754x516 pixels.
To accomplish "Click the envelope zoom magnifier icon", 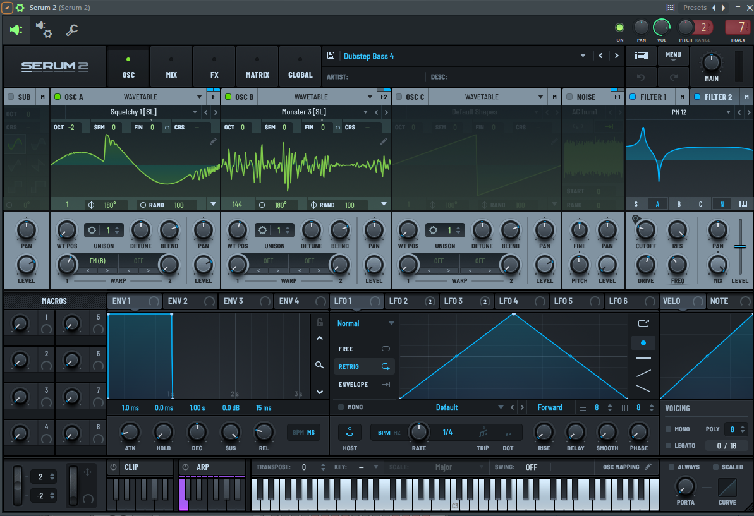I will tap(320, 364).
